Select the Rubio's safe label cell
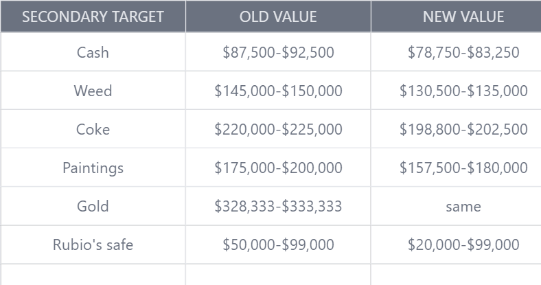The height and width of the screenshot is (285, 541). [x=93, y=244]
